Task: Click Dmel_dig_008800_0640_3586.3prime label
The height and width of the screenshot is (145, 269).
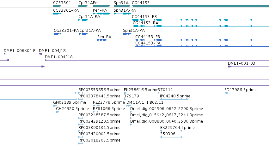Action: (167, 121)
